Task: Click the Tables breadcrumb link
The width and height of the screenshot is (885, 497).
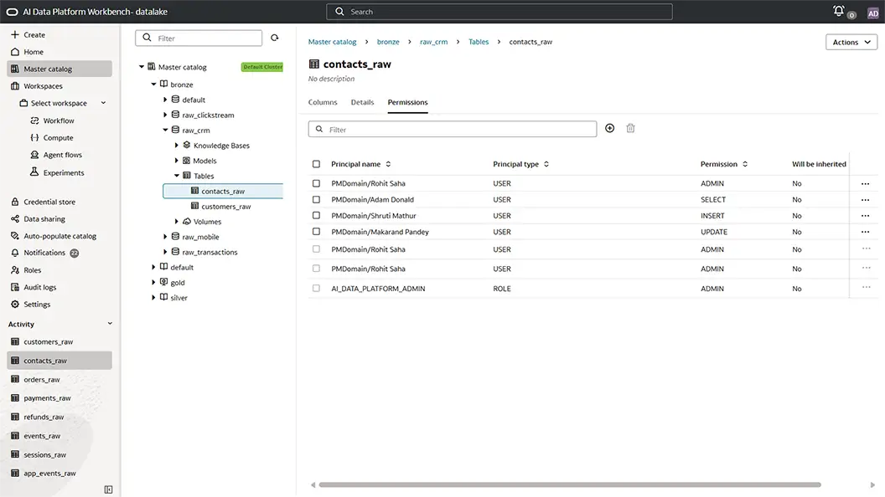Action: click(x=478, y=42)
